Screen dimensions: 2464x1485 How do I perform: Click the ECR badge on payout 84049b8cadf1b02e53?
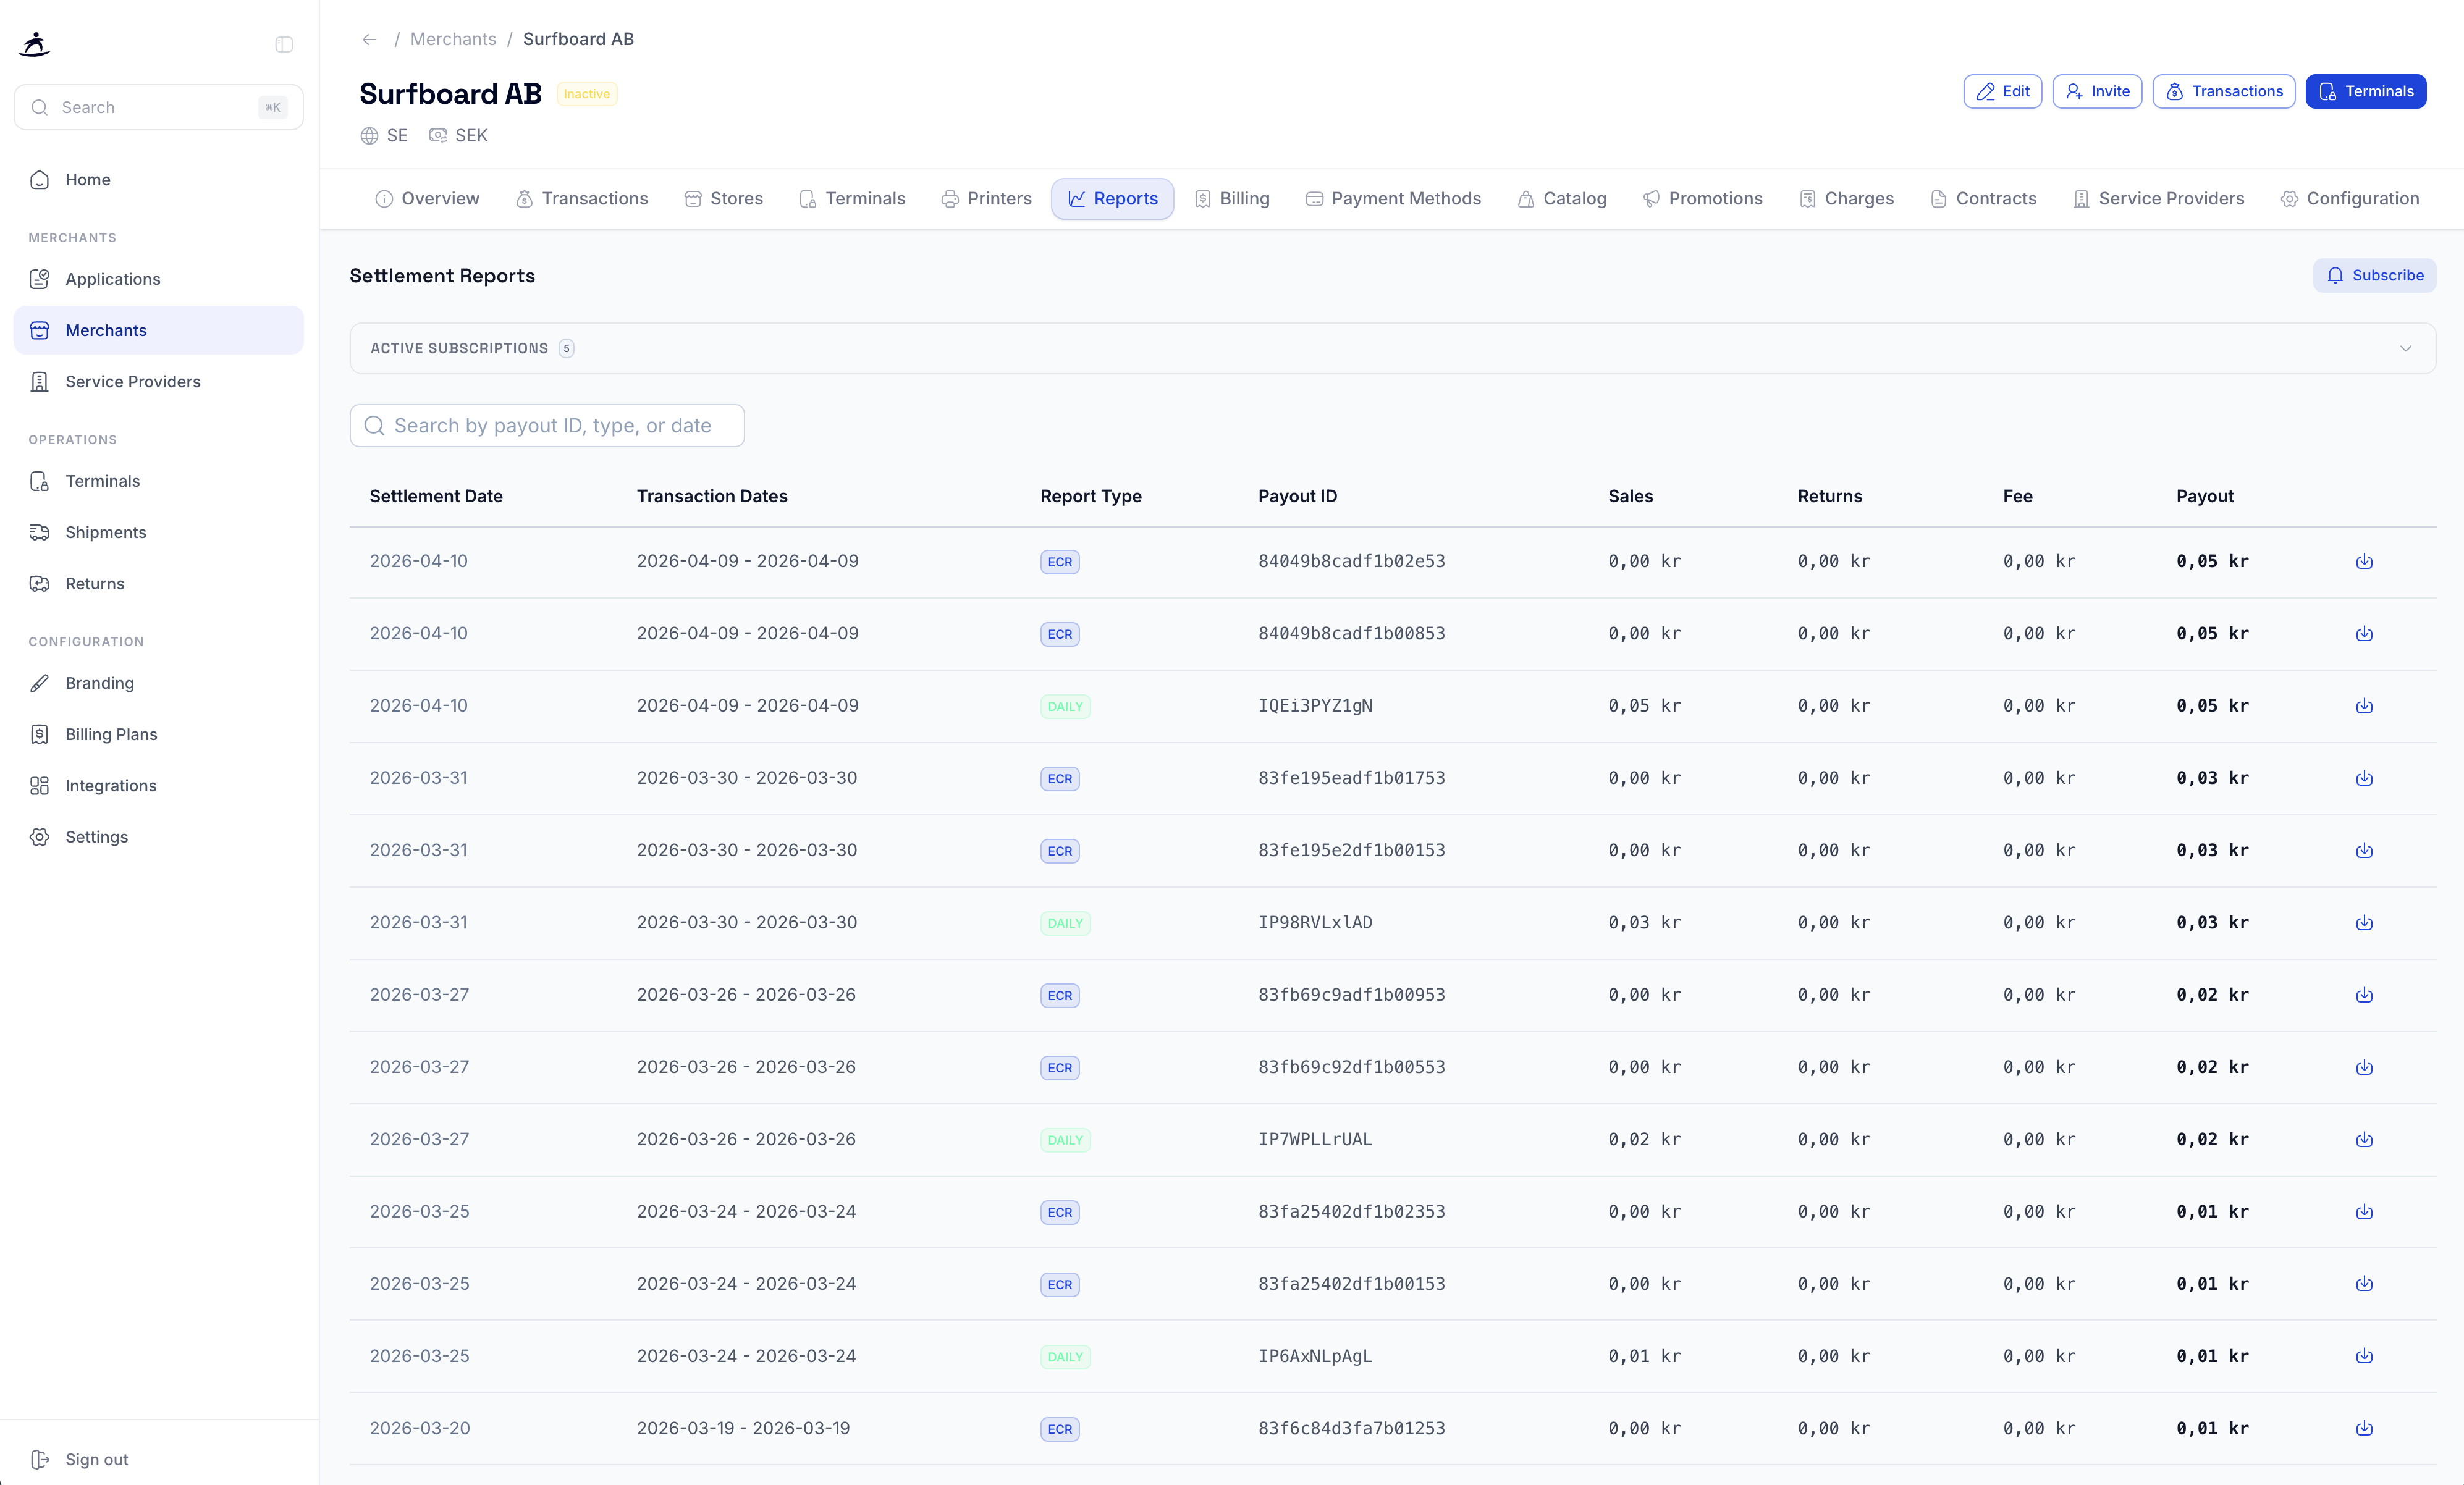point(1059,562)
